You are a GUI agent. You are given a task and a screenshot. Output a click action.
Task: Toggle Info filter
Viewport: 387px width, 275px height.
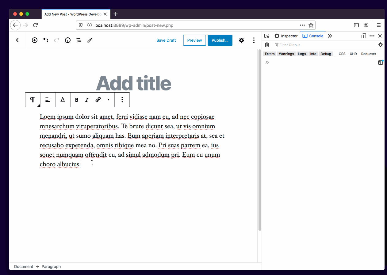click(313, 54)
